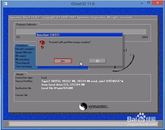Click the red question mark icon
Viewport: 165px width, 130px height.
(x=42, y=44)
